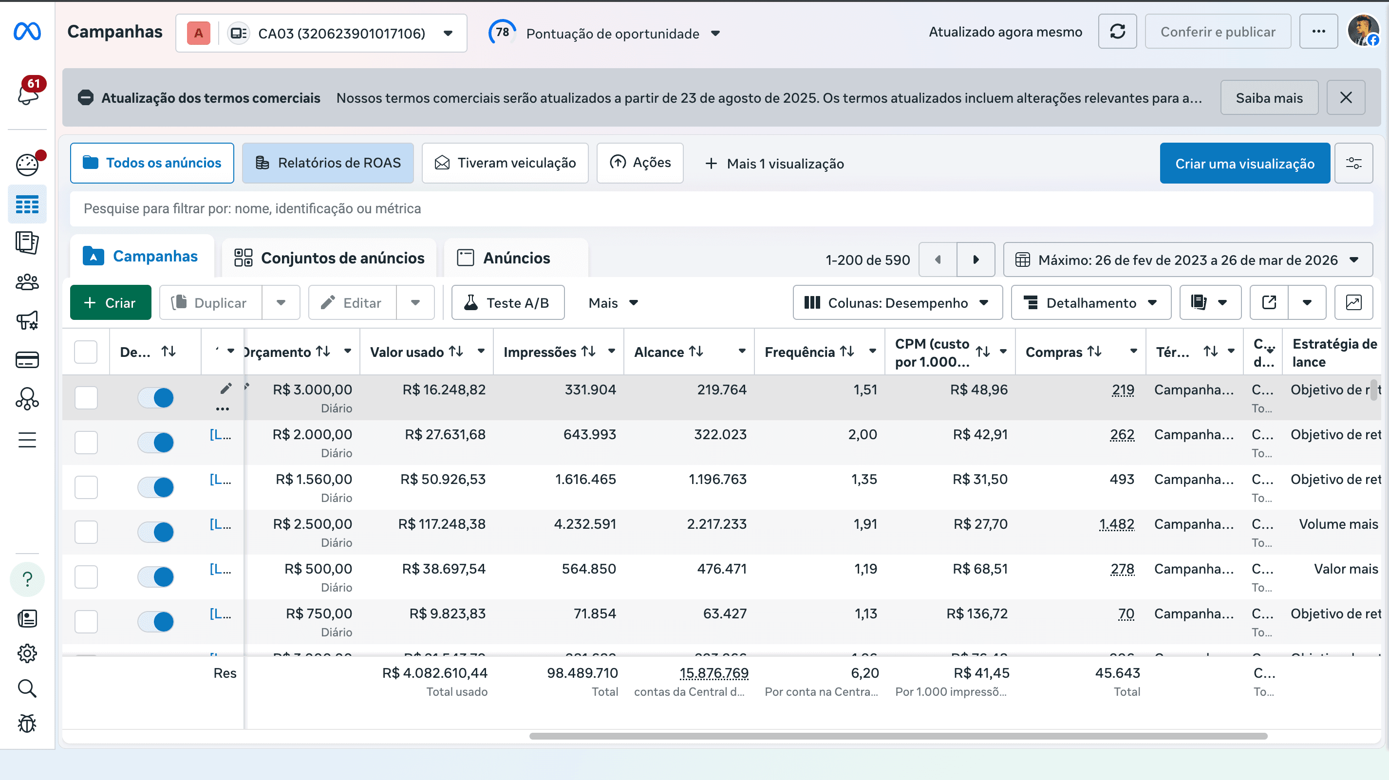Open Colunas: Desempenho dropdown

tap(898, 302)
